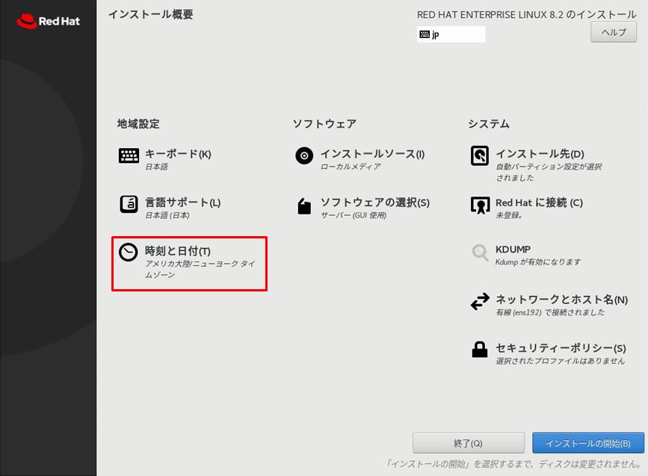Click the hard disk icon for インストール先

pos(480,155)
